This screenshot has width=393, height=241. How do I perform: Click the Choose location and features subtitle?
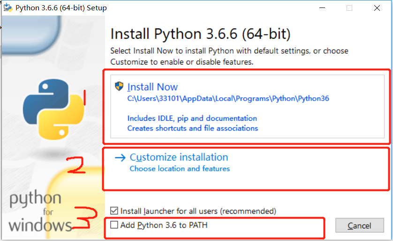click(180, 169)
